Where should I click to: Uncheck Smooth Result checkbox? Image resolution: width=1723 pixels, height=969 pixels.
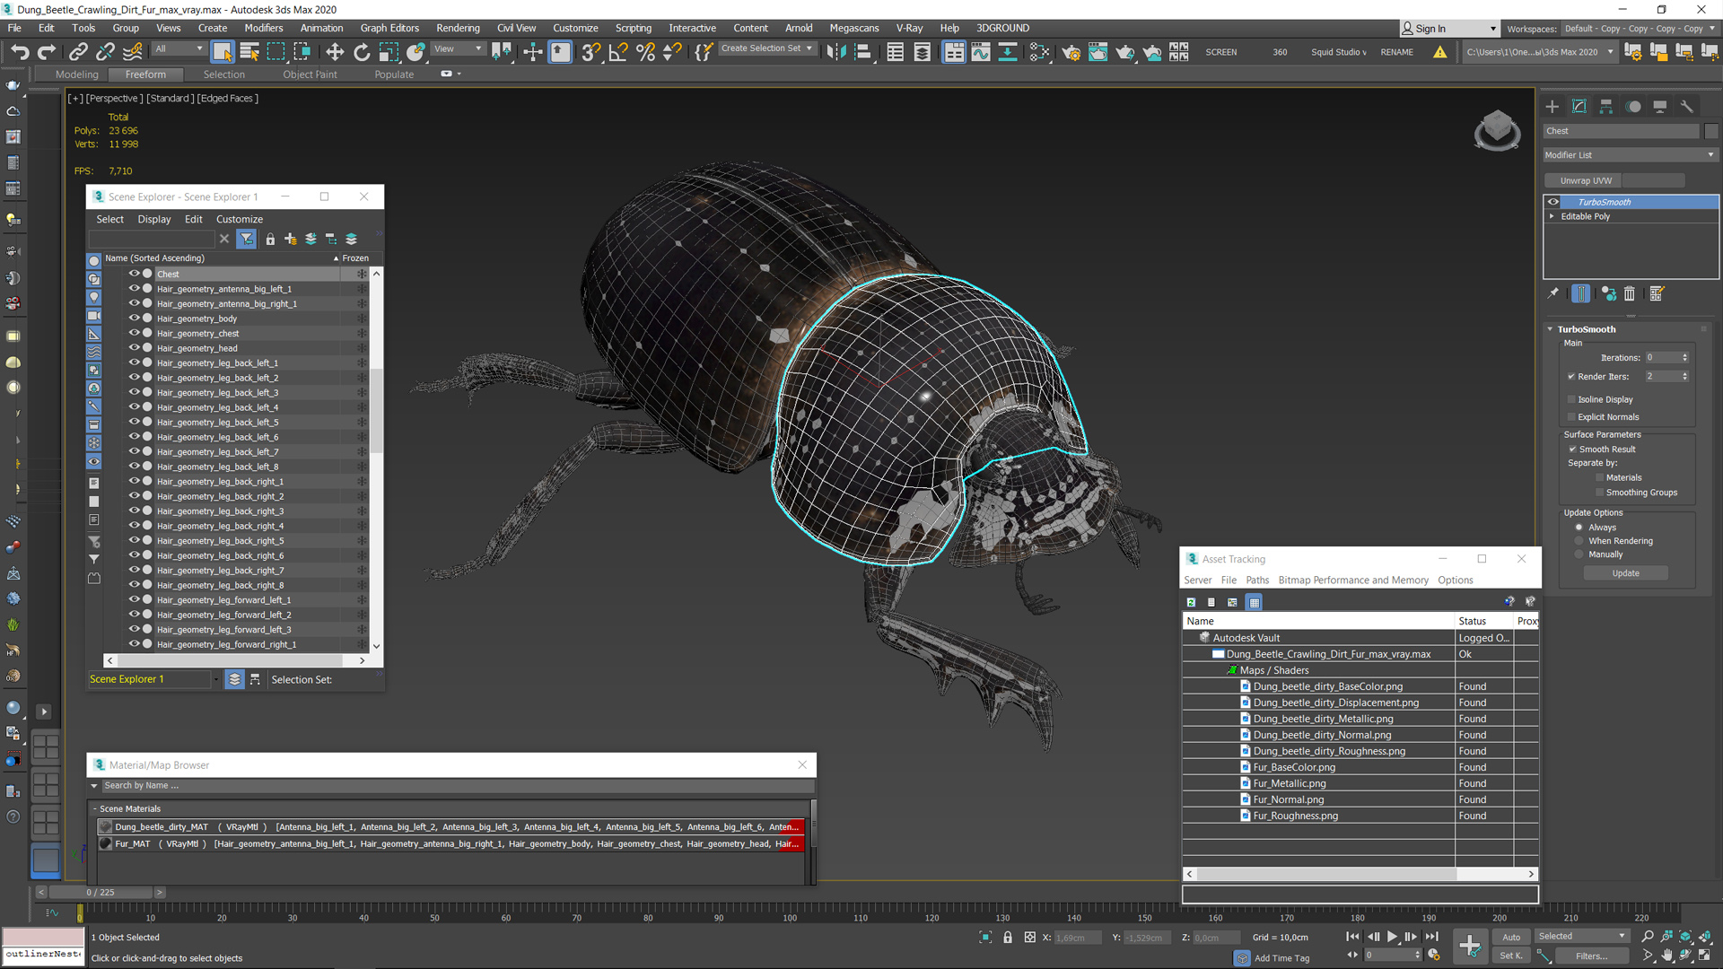click(x=1572, y=450)
